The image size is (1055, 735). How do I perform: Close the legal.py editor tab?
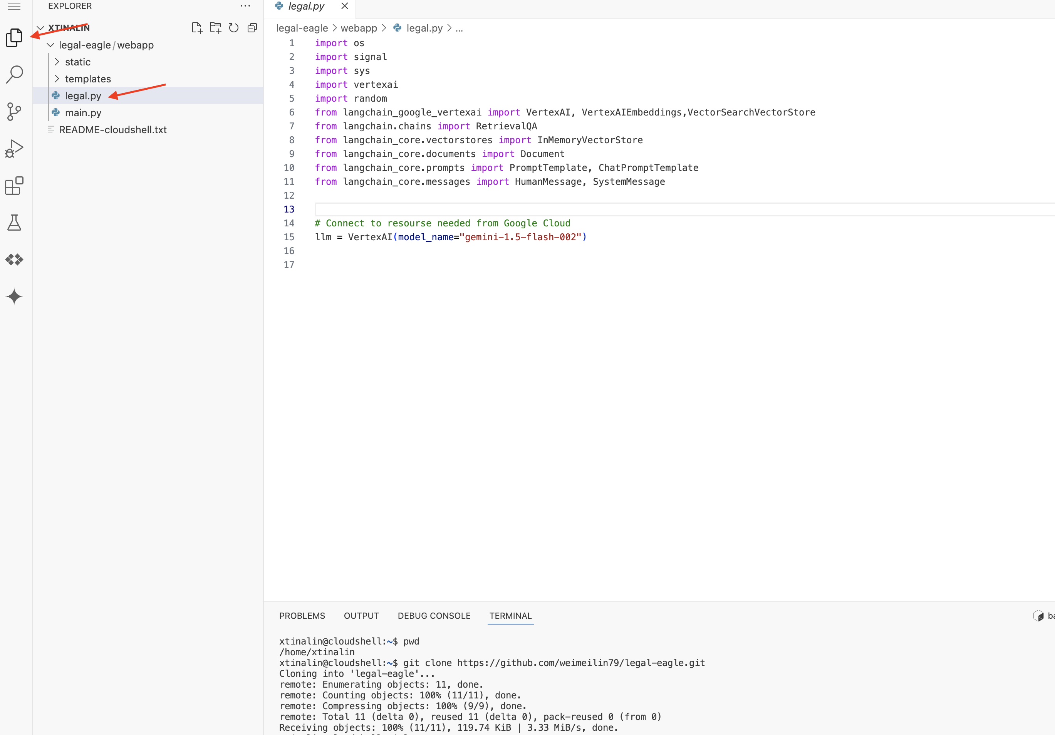345,6
